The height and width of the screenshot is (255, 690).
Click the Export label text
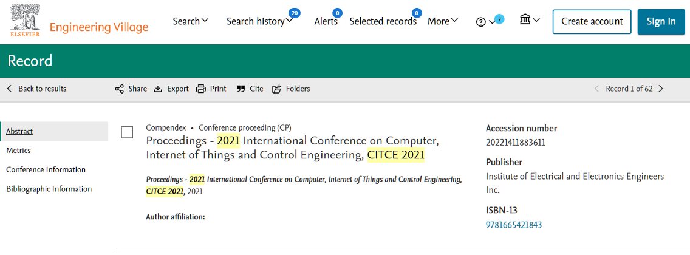[x=178, y=89]
